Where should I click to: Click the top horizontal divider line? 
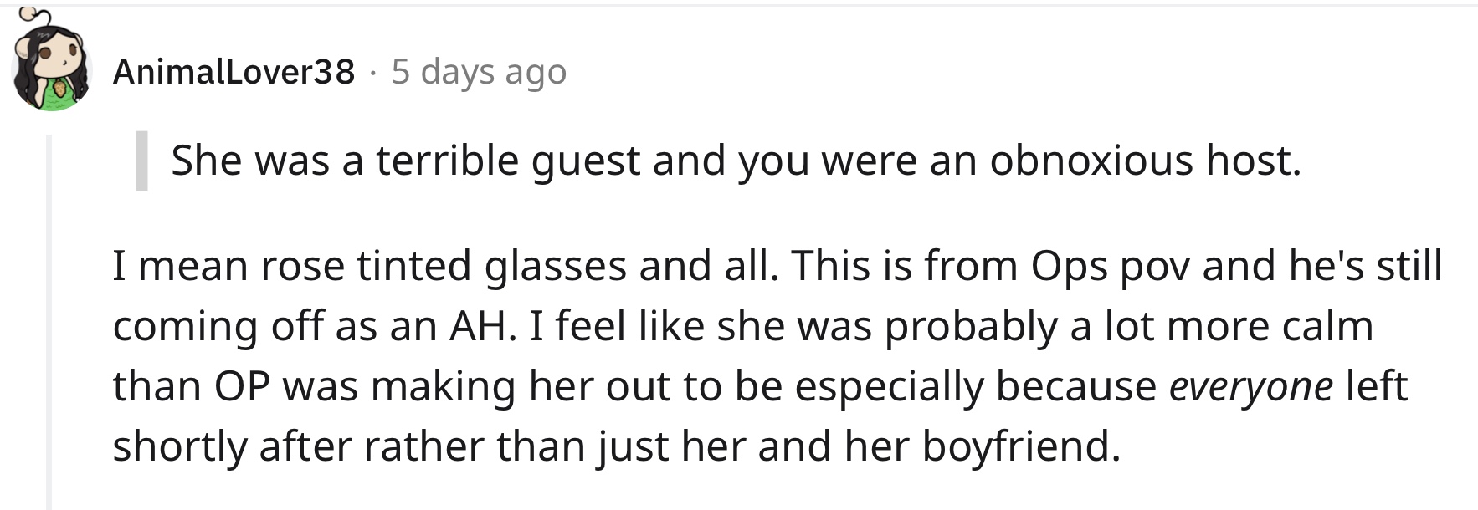coord(739,5)
